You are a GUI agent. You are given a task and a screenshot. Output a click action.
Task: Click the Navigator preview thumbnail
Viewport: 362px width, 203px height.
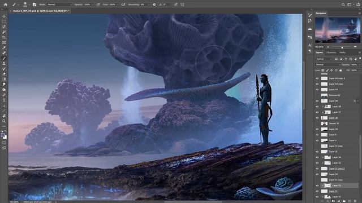(x=338, y=30)
